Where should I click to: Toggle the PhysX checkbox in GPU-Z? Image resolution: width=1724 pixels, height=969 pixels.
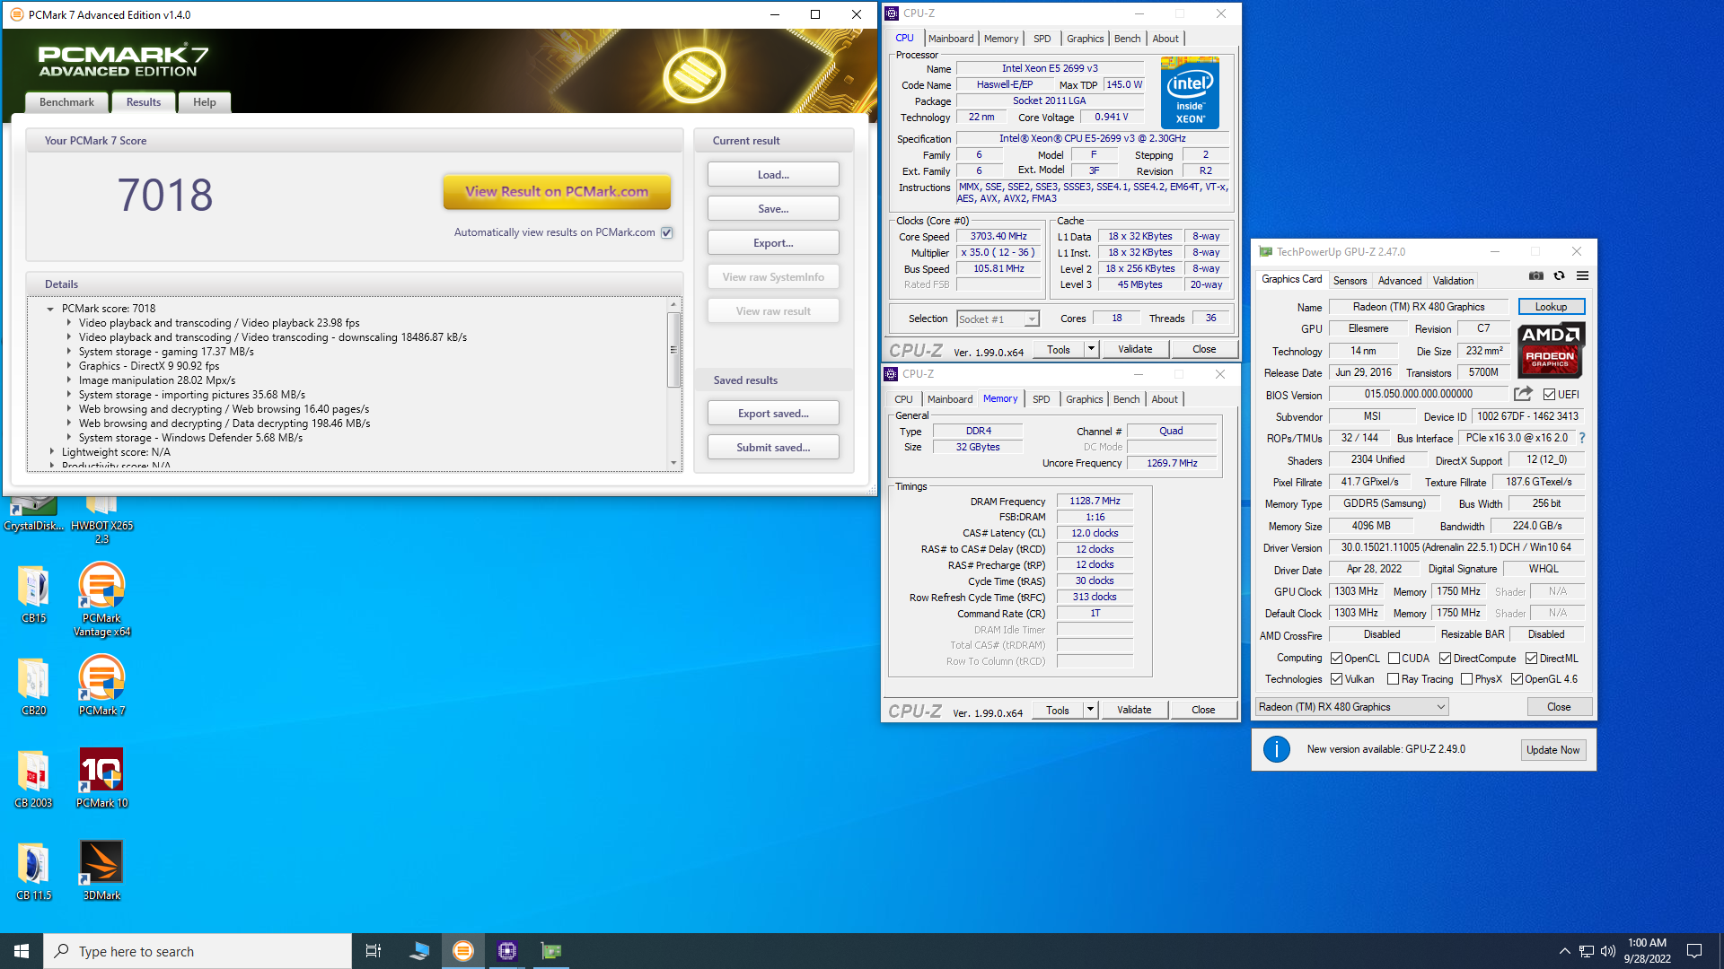[1467, 679]
